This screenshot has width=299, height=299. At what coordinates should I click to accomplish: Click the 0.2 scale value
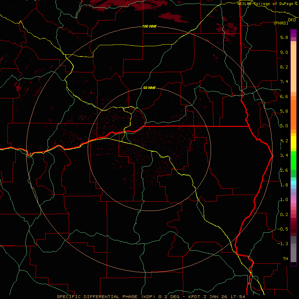(x=284, y=215)
